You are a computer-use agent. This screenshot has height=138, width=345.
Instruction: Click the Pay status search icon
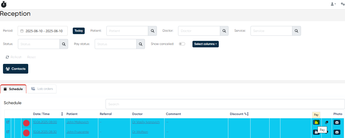point(140,44)
